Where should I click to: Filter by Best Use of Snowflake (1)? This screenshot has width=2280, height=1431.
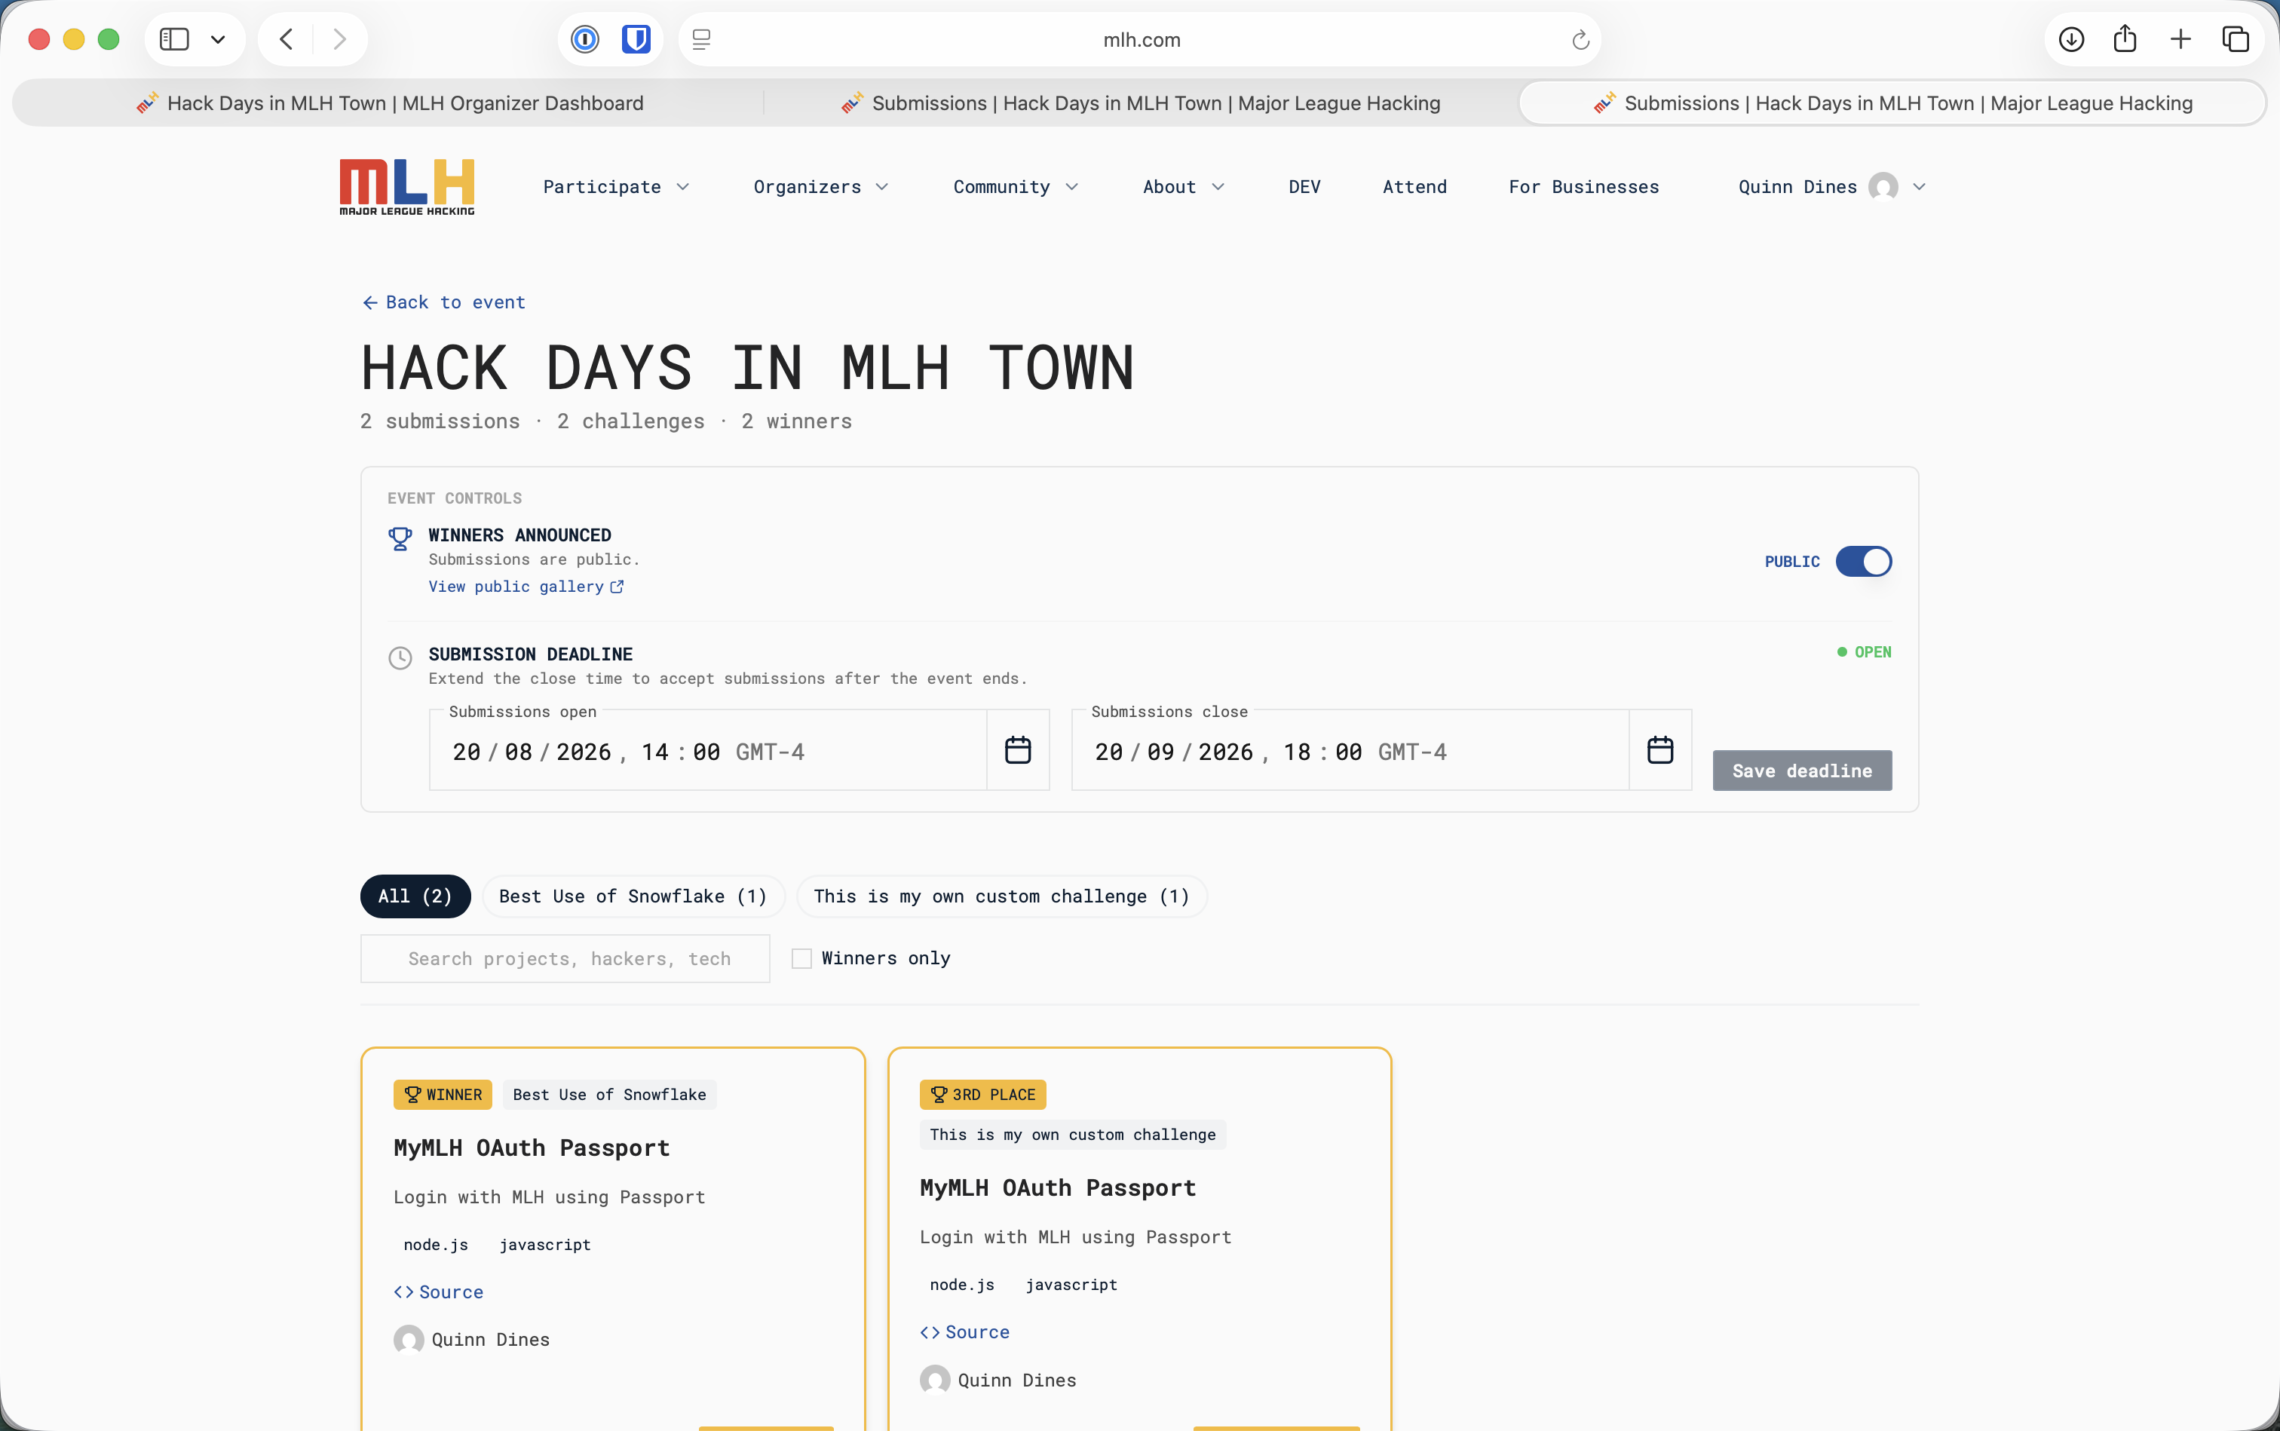point(633,896)
